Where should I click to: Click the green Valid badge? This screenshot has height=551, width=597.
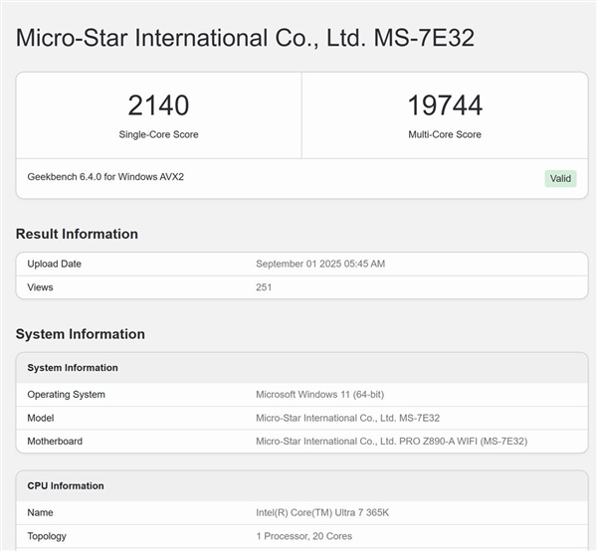(x=560, y=178)
